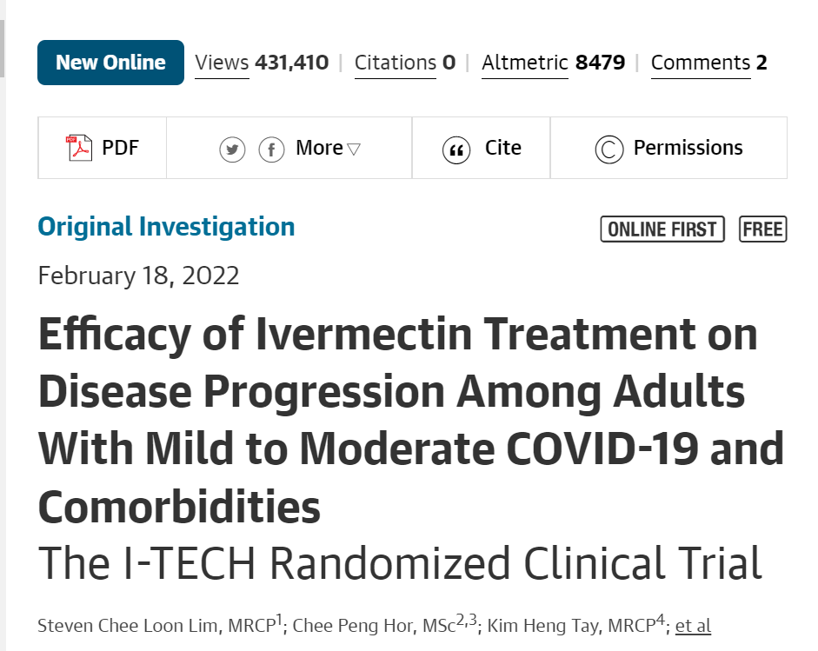
Task: Click the quotation mark Cite icon
Action: point(456,149)
